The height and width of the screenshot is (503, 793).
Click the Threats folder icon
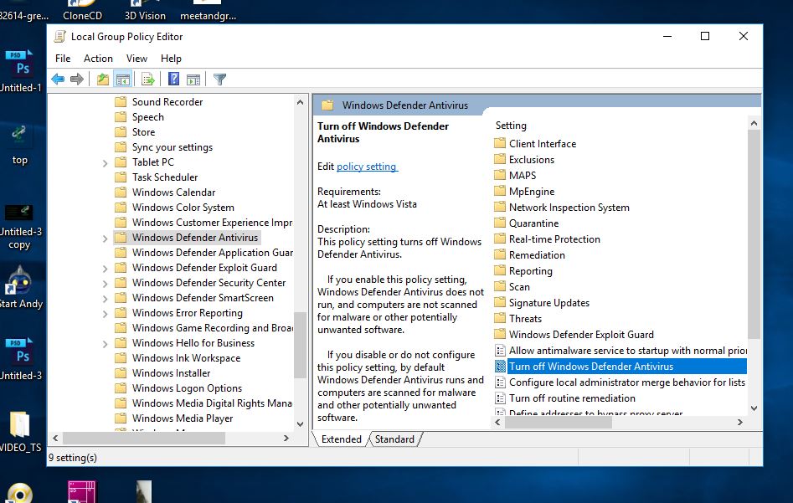pyautogui.click(x=500, y=319)
